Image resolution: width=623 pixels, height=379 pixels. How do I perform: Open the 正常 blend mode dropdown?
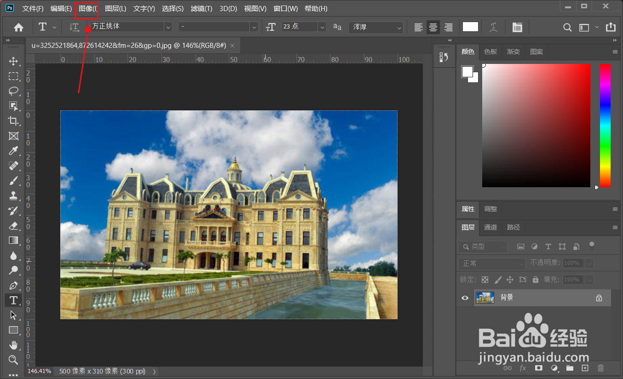[x=491, y=264]
